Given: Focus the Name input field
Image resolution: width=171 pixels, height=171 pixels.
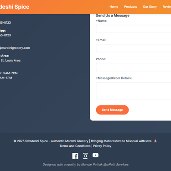Looking at the screenshot, I should [x=134, y=29].
